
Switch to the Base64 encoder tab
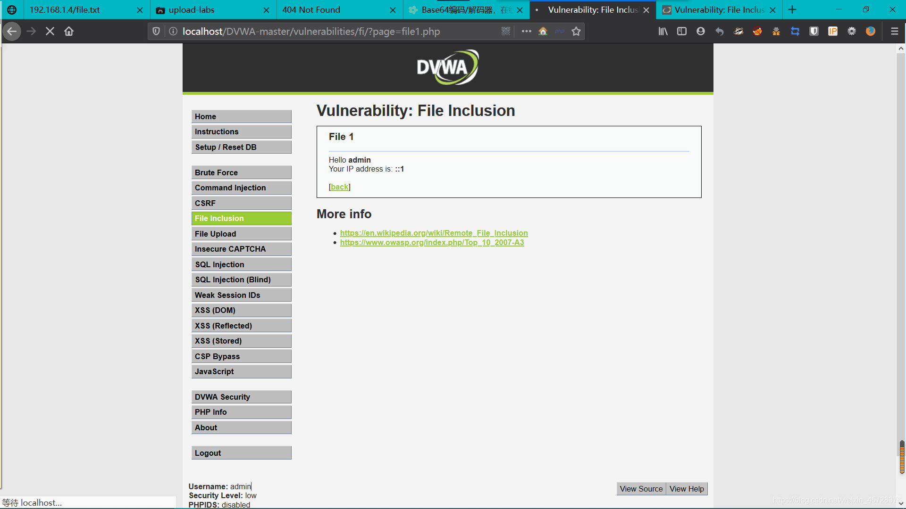coord(465,9)
